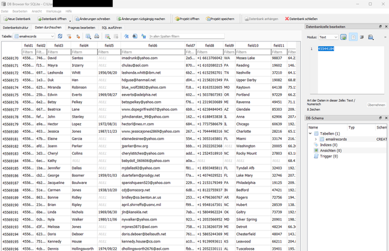
Task: Click the Filtern box under the field6 column
Action: point(153,52)
